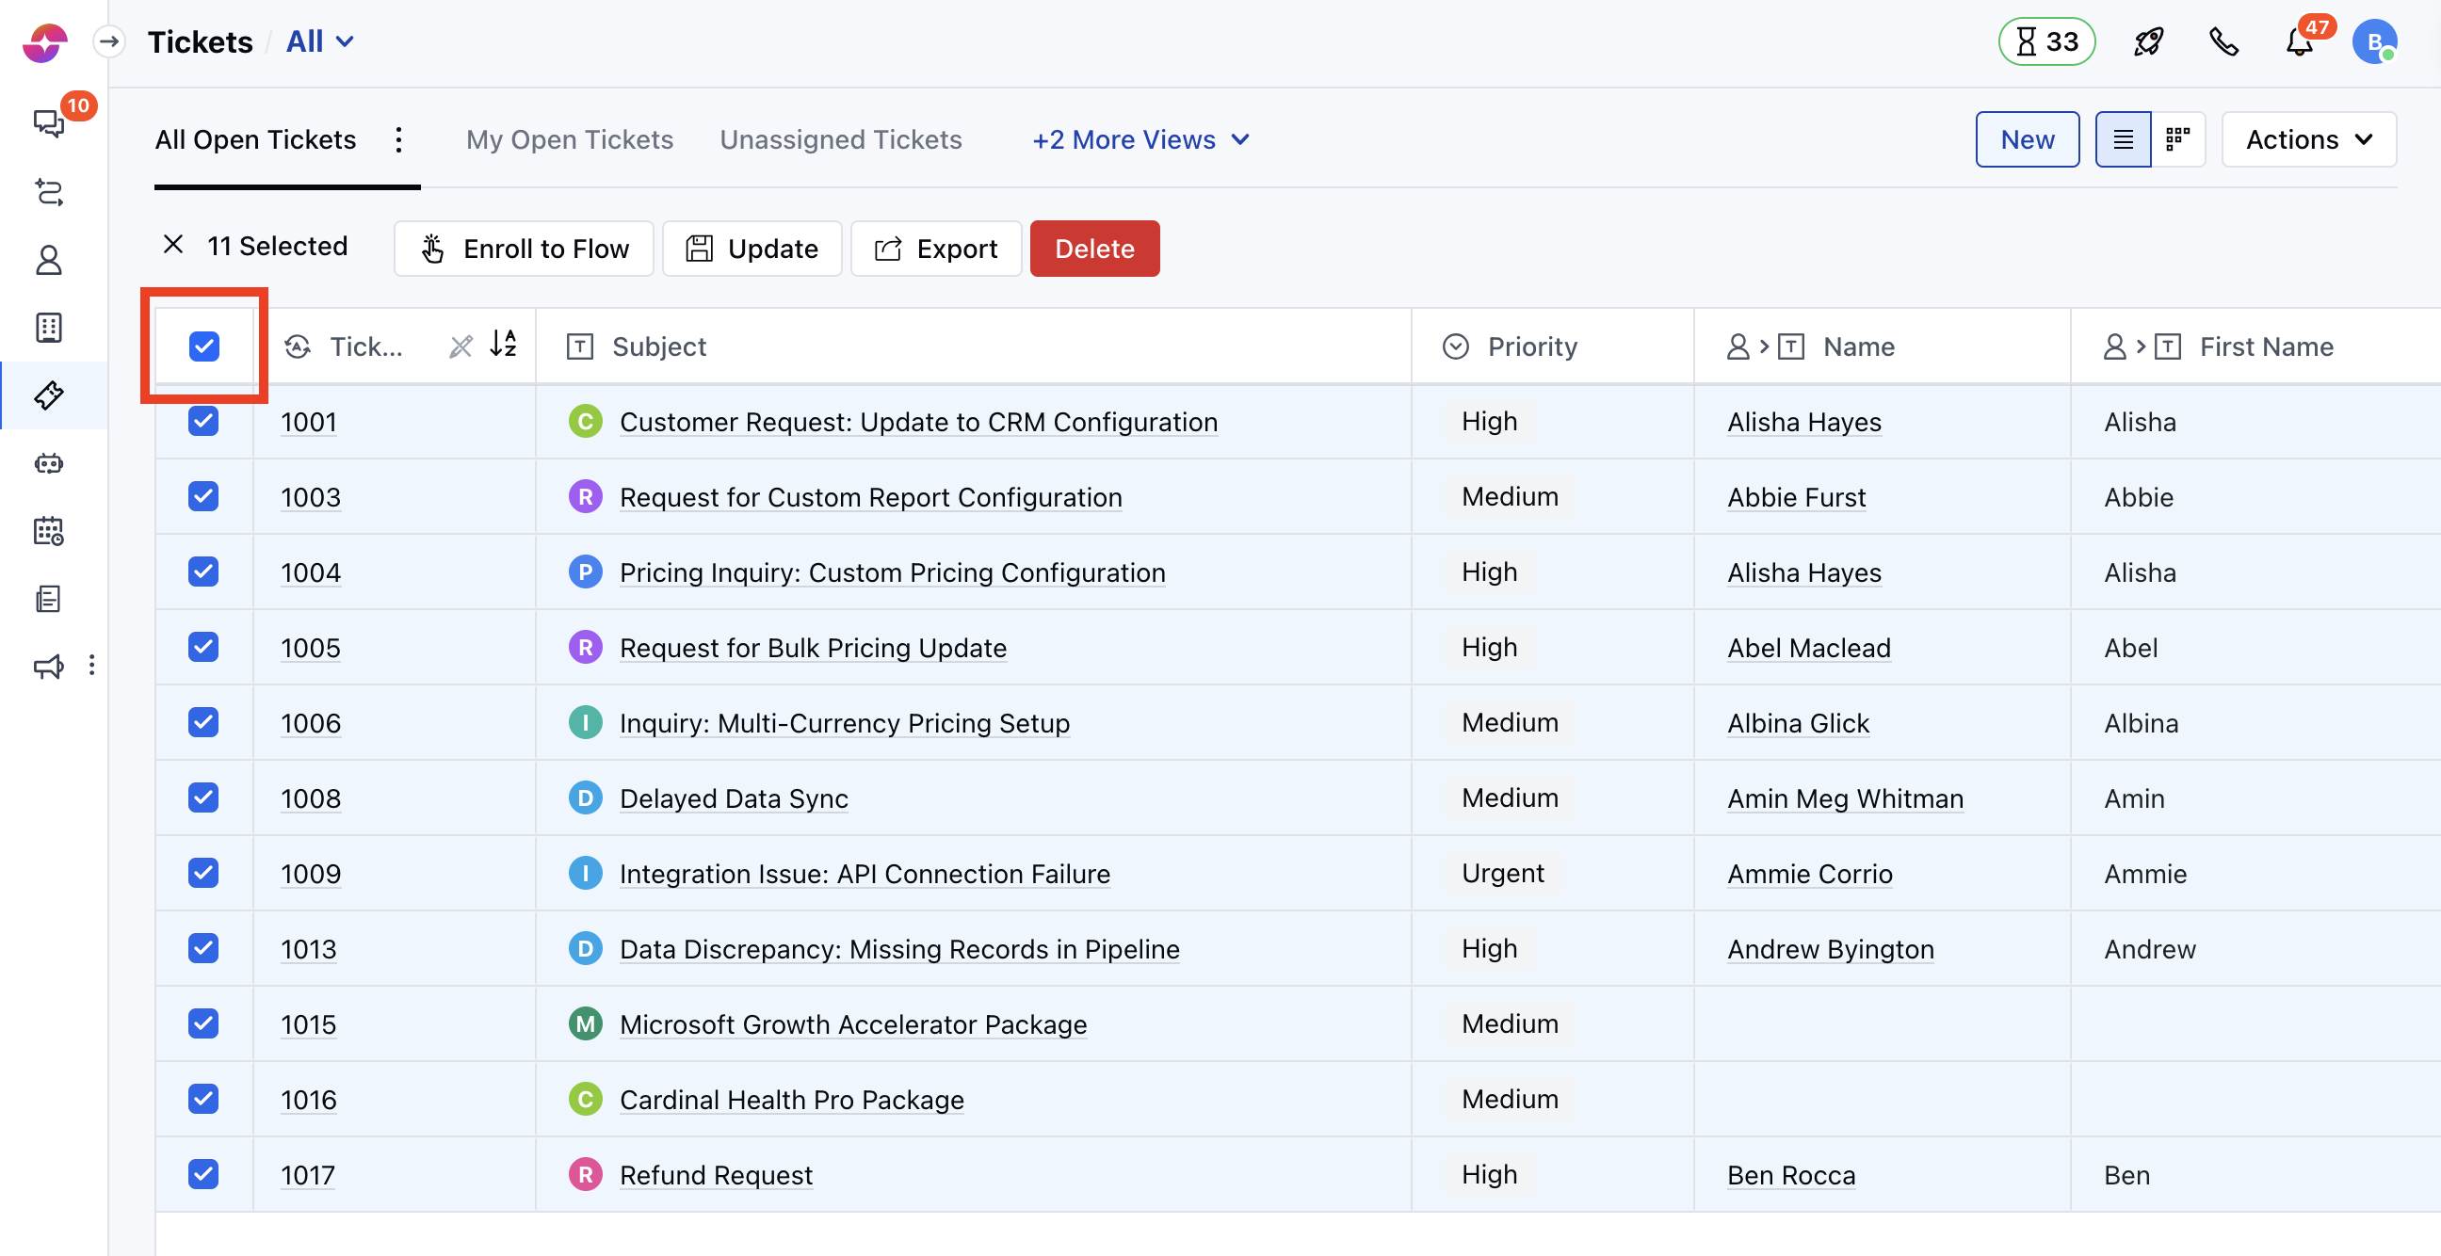The height and width of the screenshot is (1256, 2441).
Task: Click the notifications bell icon
Action: tap(2299, 42)
